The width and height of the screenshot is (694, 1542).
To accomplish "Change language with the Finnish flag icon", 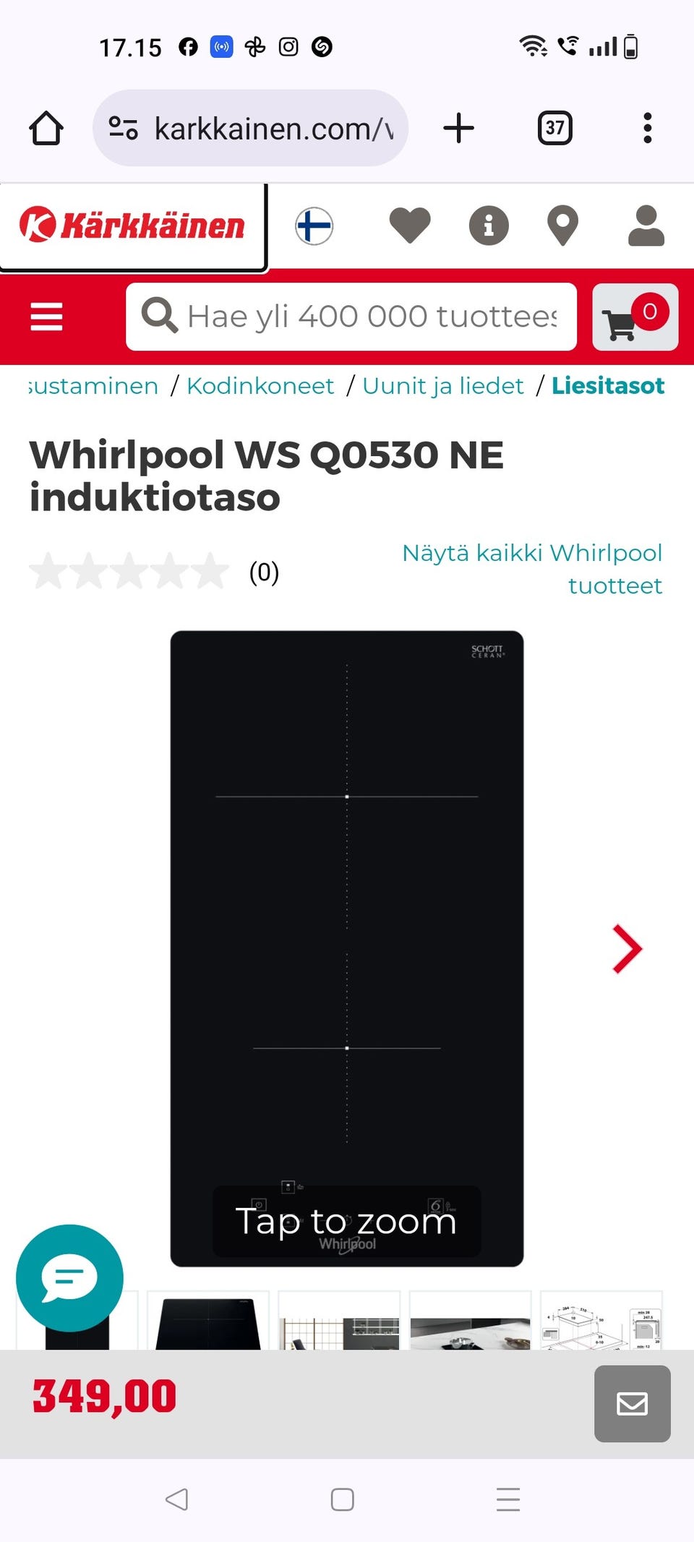I will (314, 226).
